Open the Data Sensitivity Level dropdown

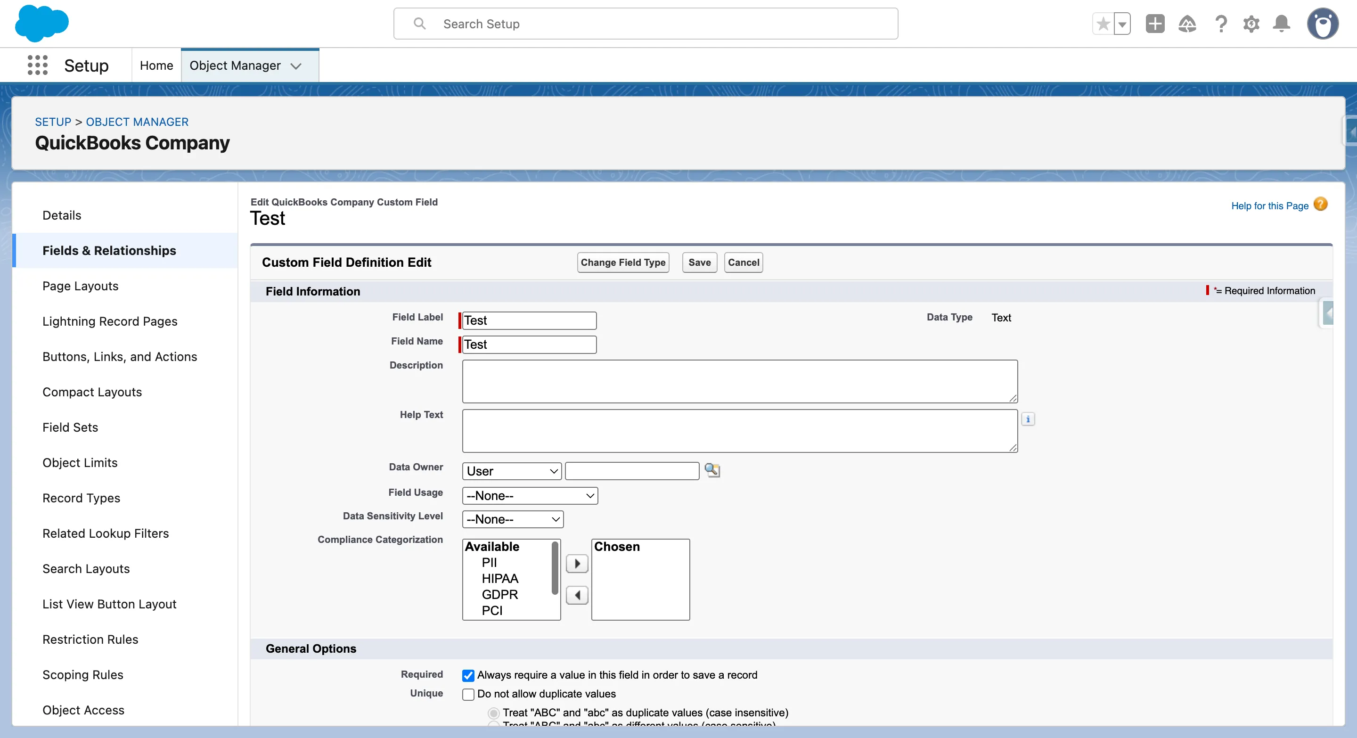(x=513, y=519)
